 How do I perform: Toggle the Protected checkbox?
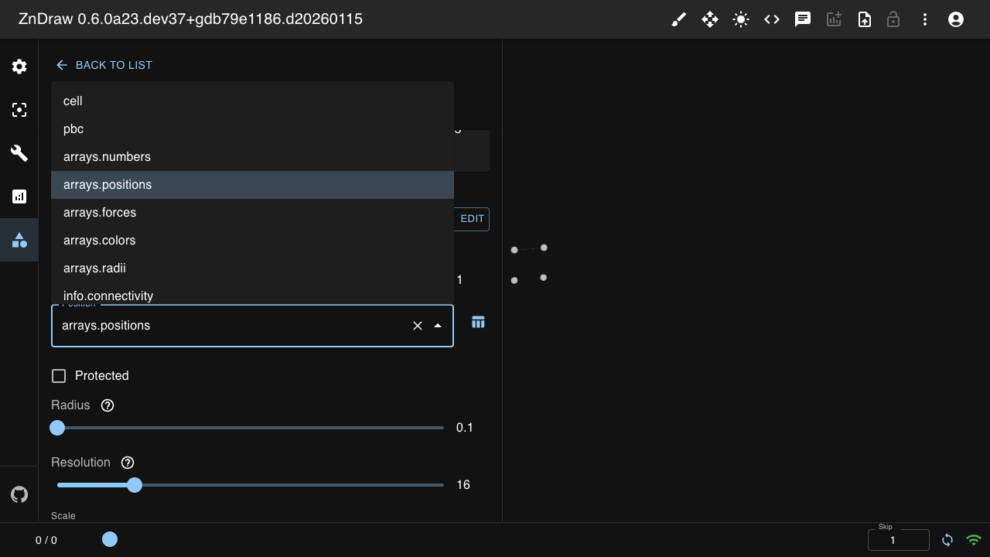pyautogui.click(x=59, y=376)
